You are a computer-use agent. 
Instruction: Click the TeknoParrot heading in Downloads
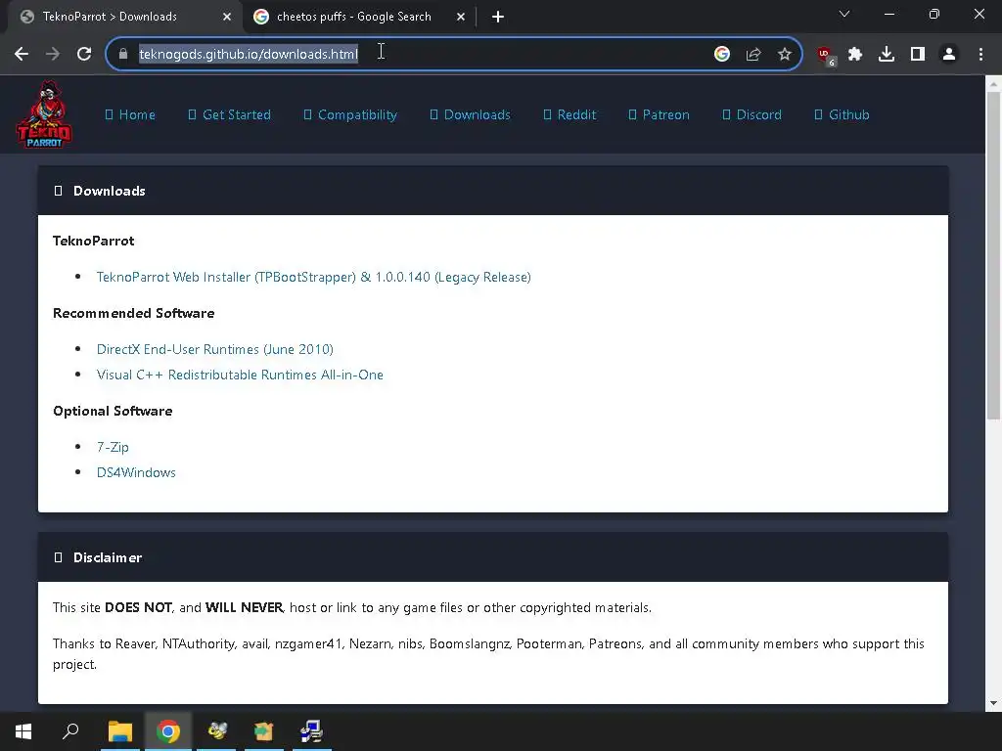pos(93,241)
